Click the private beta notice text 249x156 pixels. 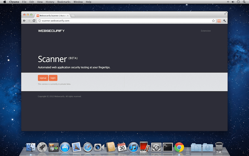click(x=54, y=84)
